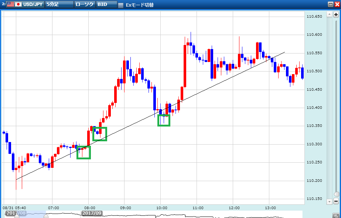Click the price scale up arrow
The height and width of the screenshot is (218, 341).
pyautogui.click(x=330, y=14)
